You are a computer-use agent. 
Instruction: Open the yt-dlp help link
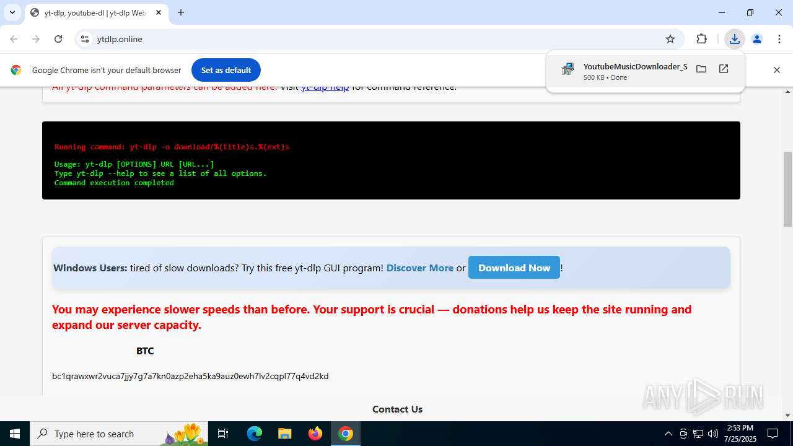point(325,87)
